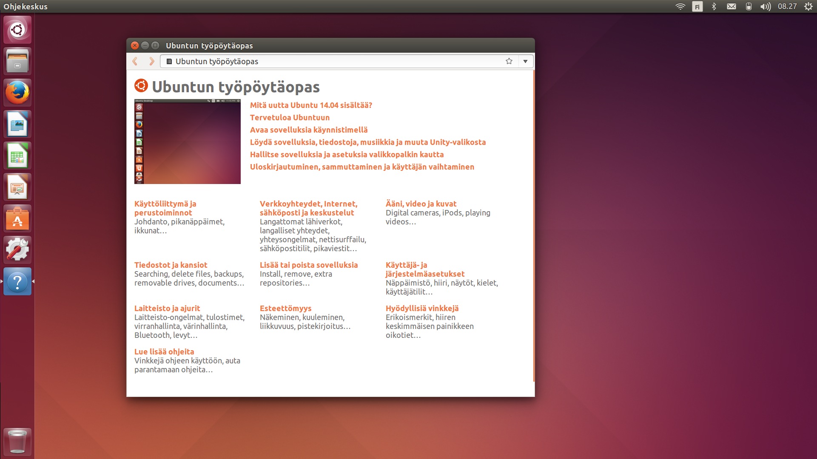Open System Settings wrench icon
The width and height of the screenshot is (817, 459).
click(17, 250)
